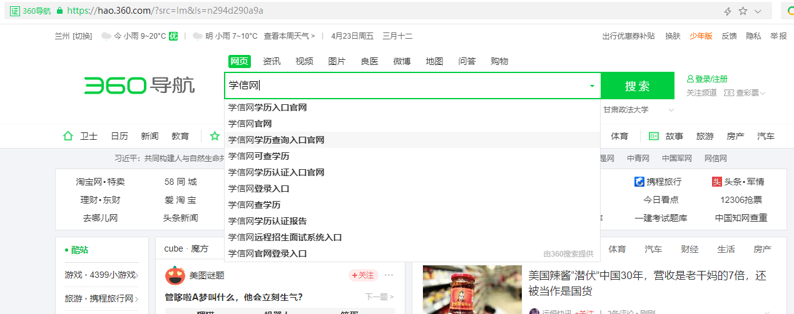This screenshot has width=794, height=314.
Task: Open search history dropdown arrow in search box
Action: 592,86
